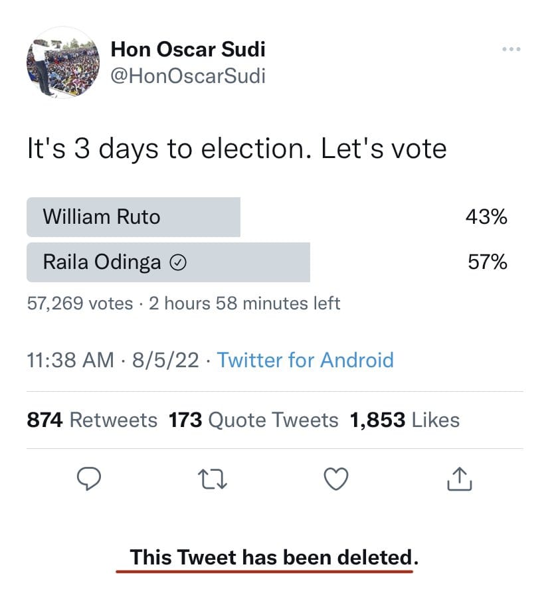The height and width of the screenshot is (599, 550).
Task: Click the reply speech bubble icon
Action: 89,478
